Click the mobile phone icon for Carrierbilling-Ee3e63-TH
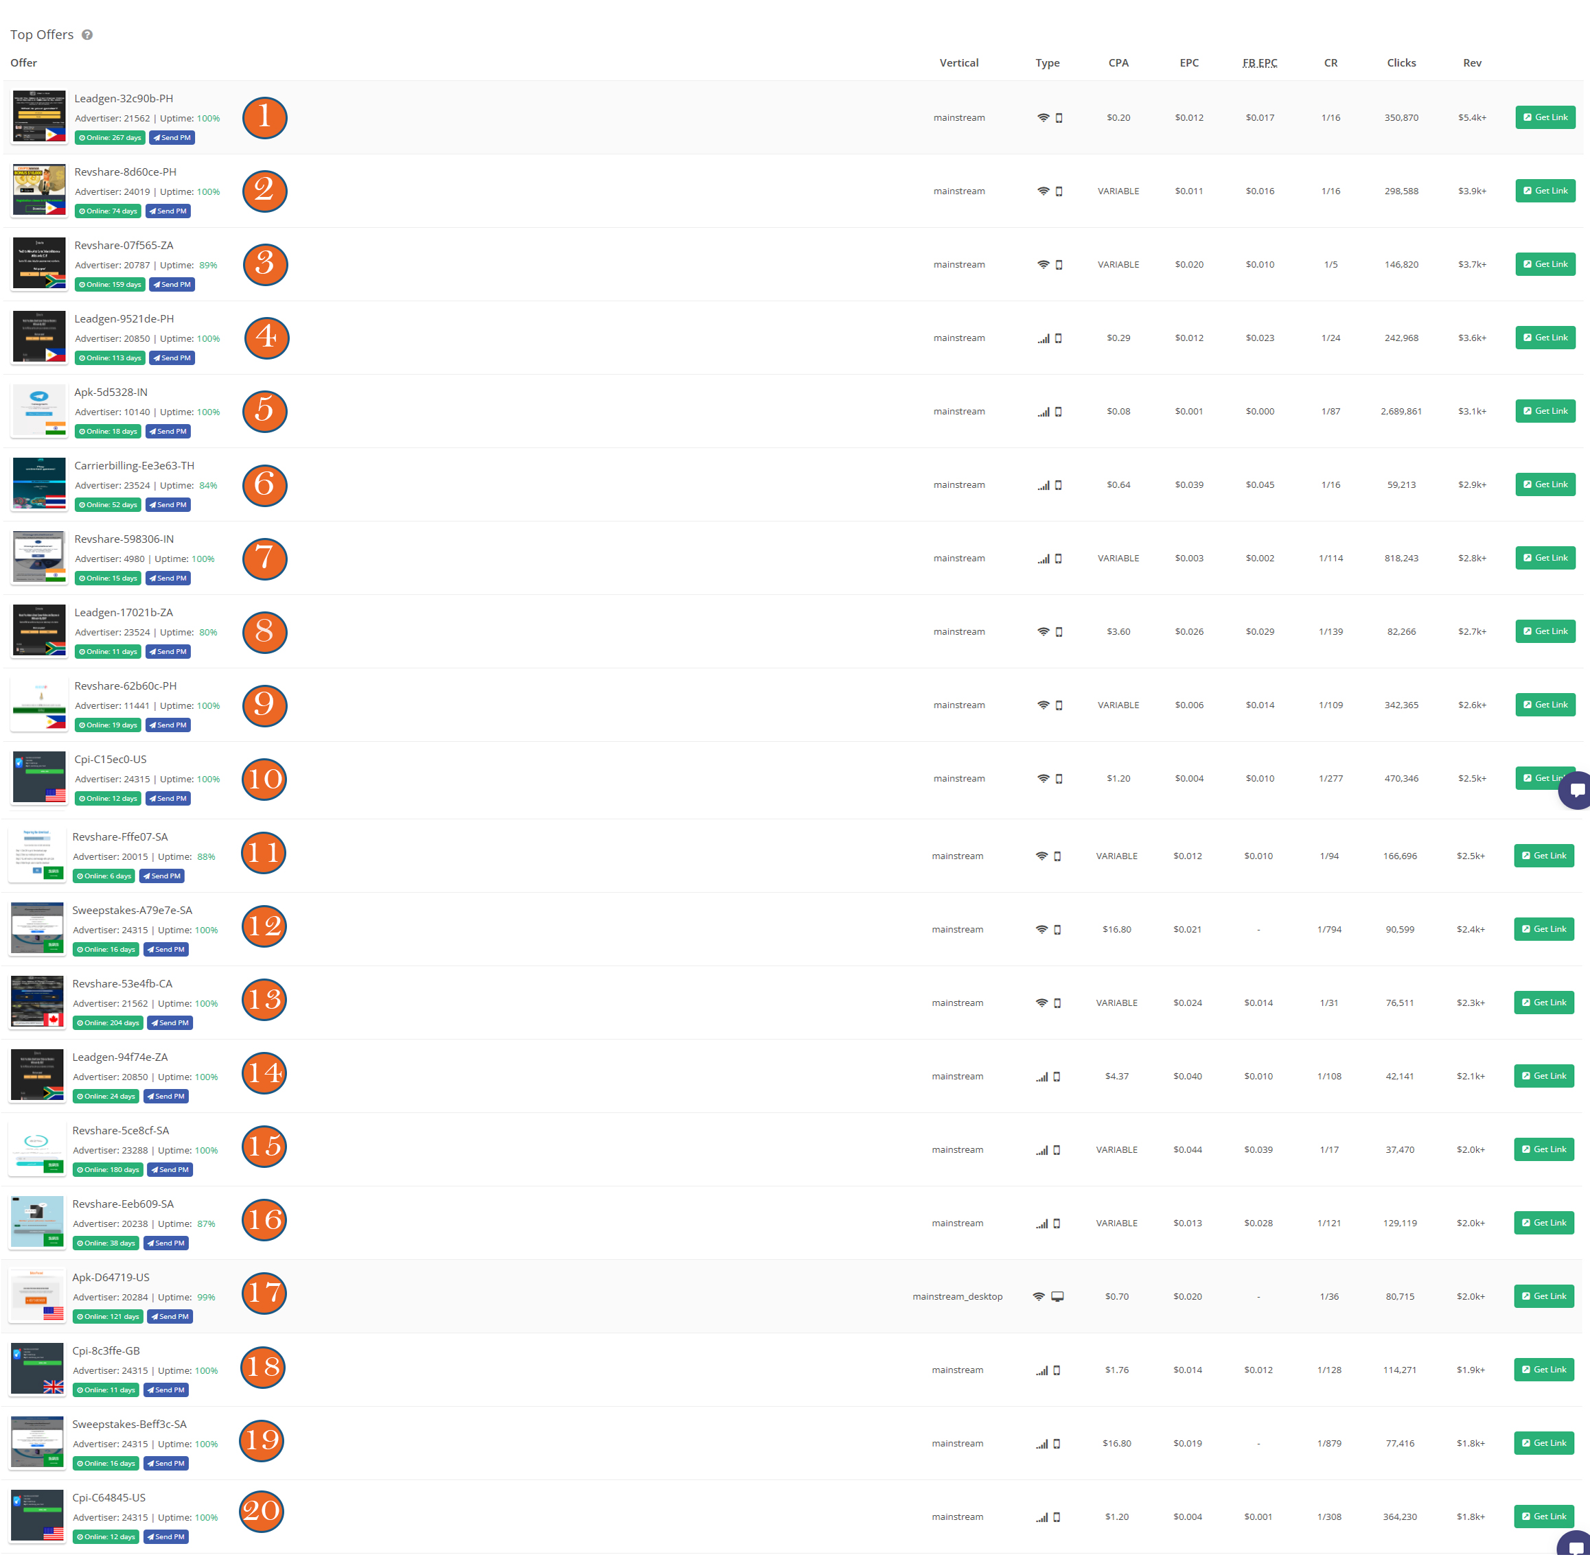This screenshot has width=1590, height=1557. [x=1058, y=485]
